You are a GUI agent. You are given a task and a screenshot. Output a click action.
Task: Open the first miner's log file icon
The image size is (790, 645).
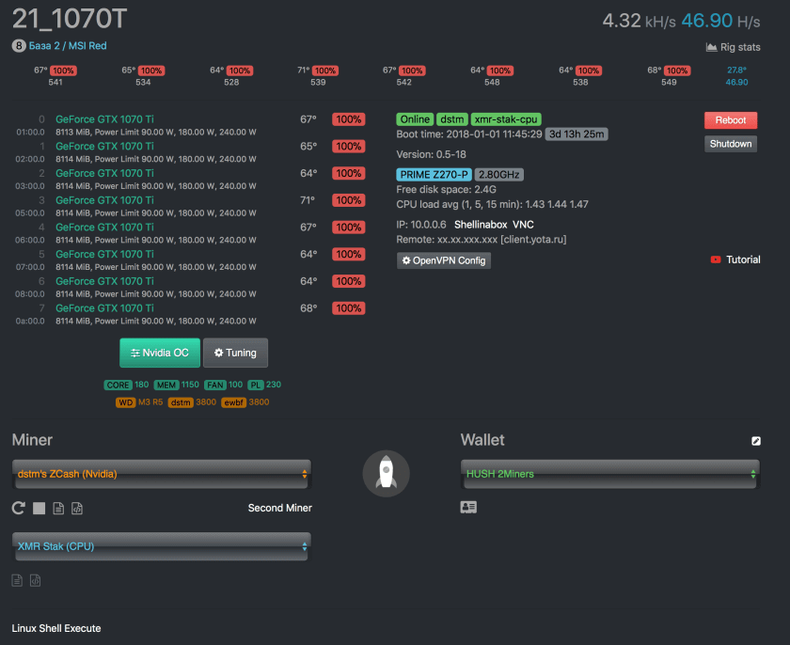(58, 509)
